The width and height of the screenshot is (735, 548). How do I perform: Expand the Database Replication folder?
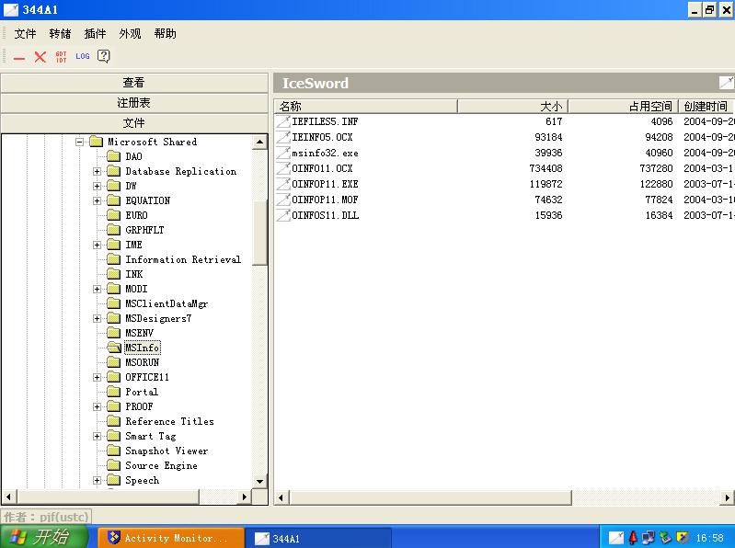[x=97, y=171]
